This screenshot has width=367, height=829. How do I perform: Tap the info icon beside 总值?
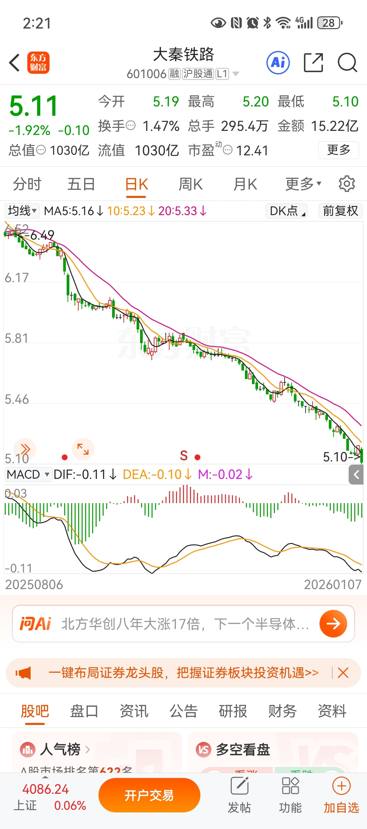[x=41, y=150]
